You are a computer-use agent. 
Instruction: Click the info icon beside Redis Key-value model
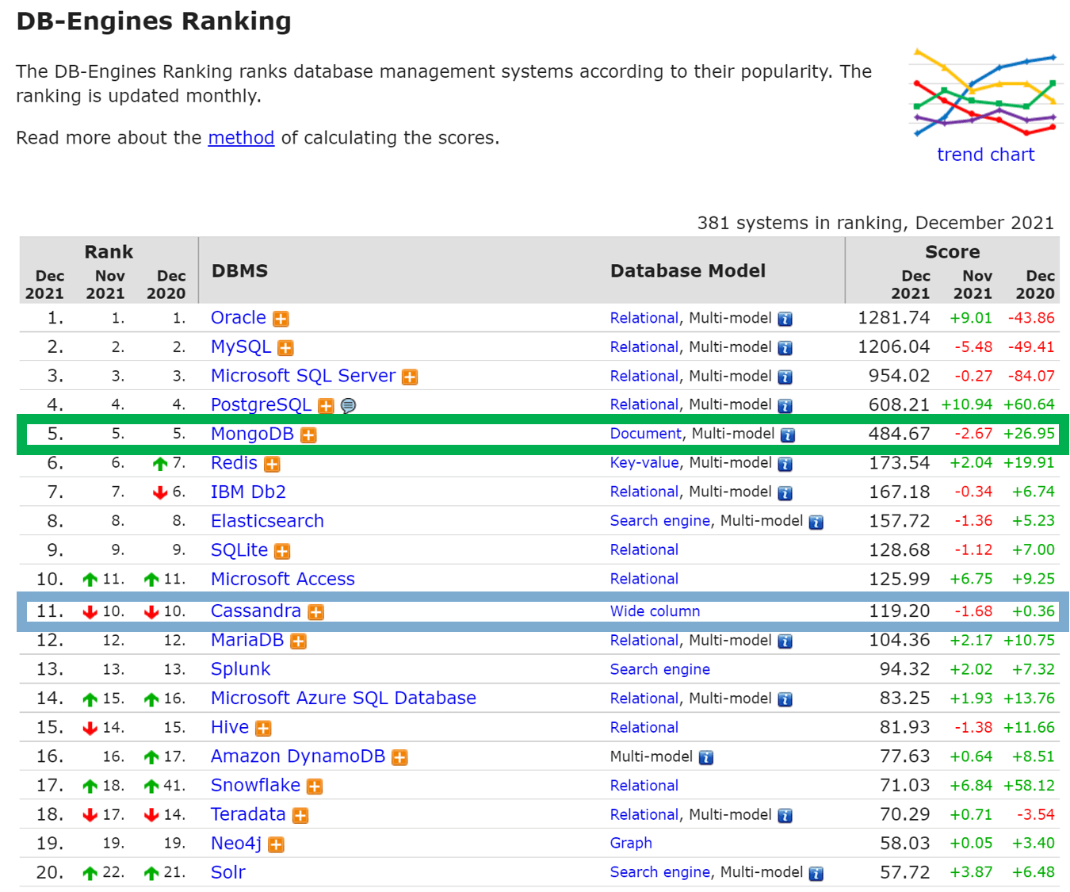(x=785, y=464)
